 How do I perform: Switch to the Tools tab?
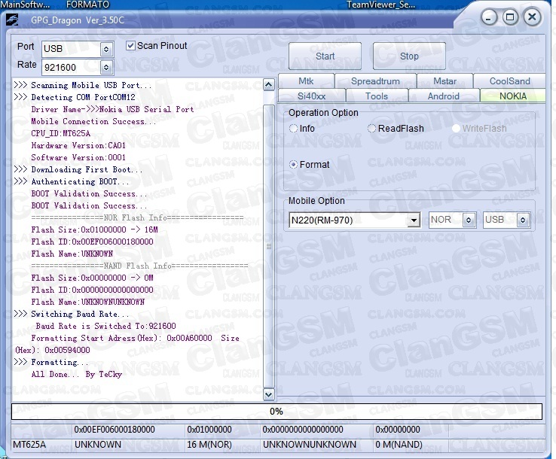click(377, 96)
